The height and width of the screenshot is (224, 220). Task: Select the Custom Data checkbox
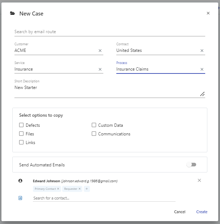[94, 125]
